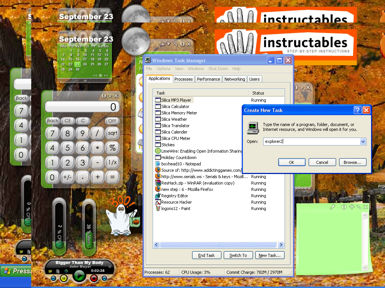Stop playback with the red button
This screenshot has width=385, height=288.
(94, 278)
